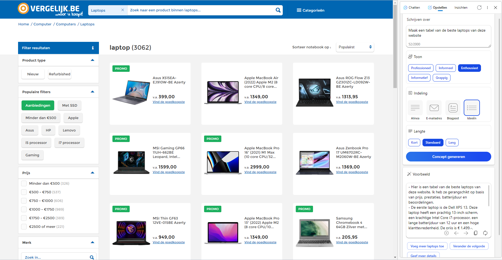Select Nieuw product type

pos(33,74)
